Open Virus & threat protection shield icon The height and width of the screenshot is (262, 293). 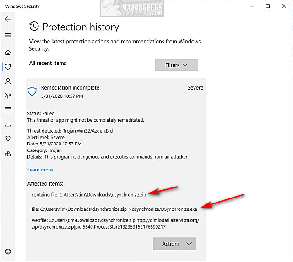point(7,67)
